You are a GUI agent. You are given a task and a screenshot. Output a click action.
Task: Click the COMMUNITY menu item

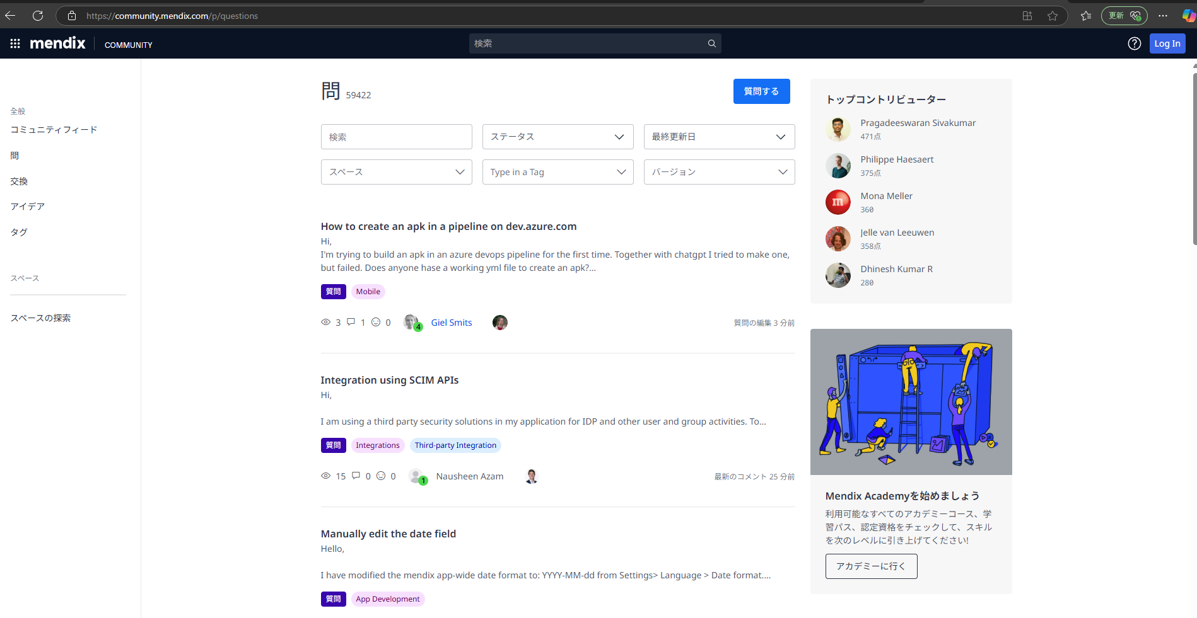[128, 45]
